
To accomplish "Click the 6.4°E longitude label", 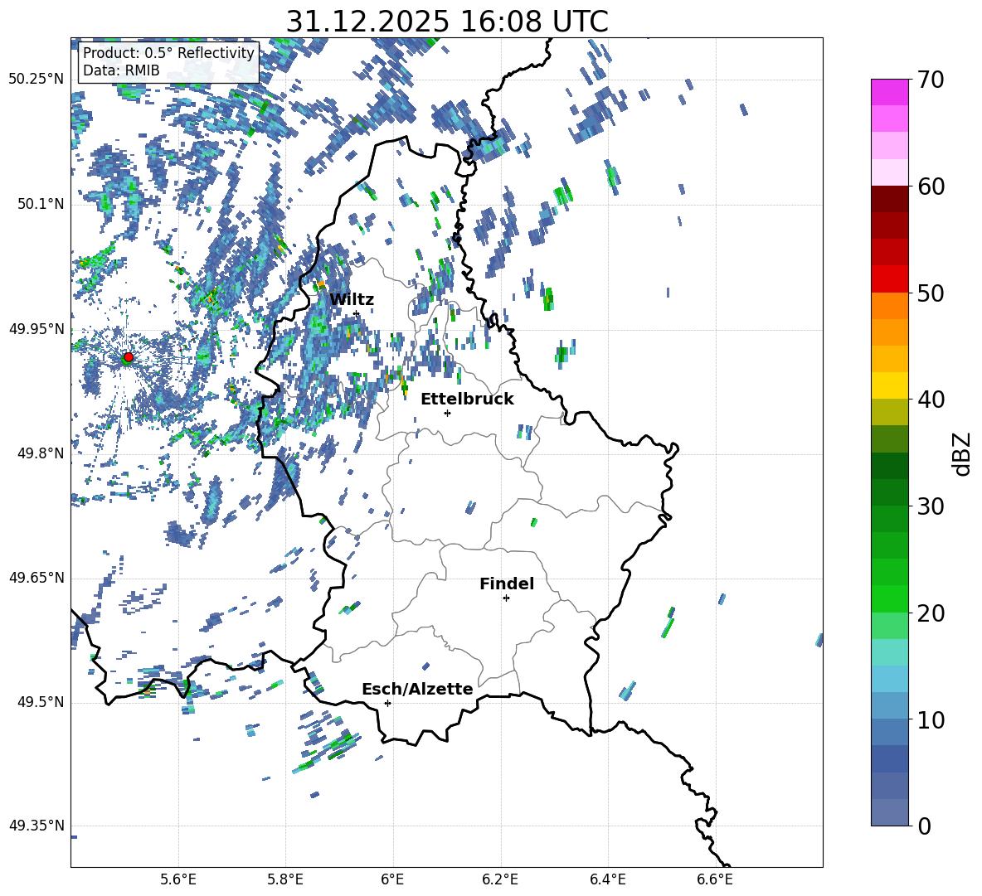I will tap(607, 880).
